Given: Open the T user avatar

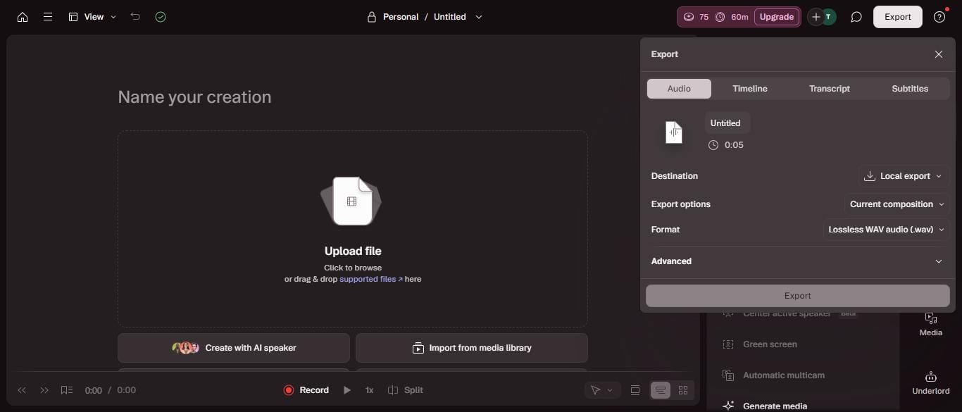Looking at the screenshot, I should point(829,17).
